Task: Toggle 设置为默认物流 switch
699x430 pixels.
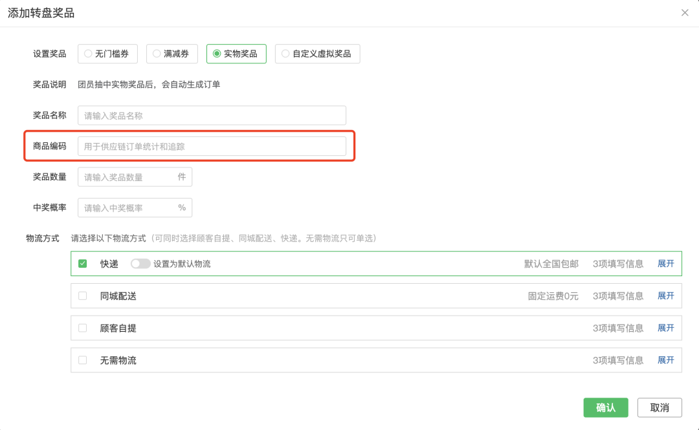Action: point(140,264)
